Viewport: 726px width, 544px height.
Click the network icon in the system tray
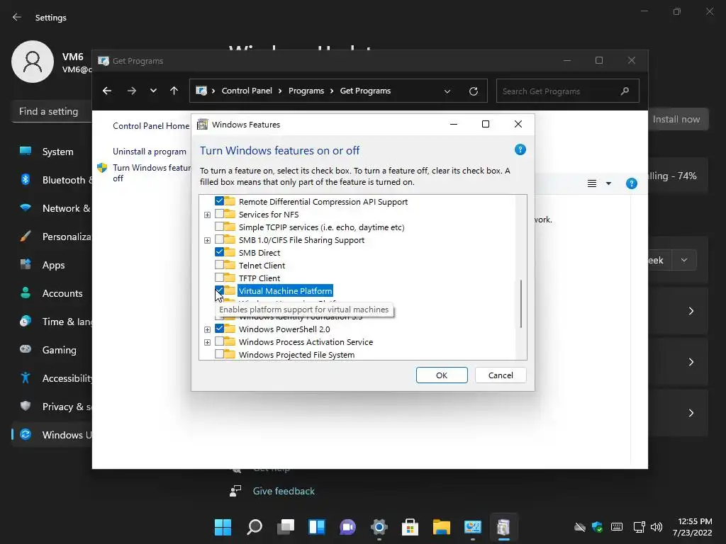coord(639,527)
